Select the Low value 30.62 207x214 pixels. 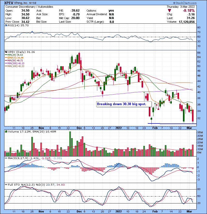[x=25, y=18]
